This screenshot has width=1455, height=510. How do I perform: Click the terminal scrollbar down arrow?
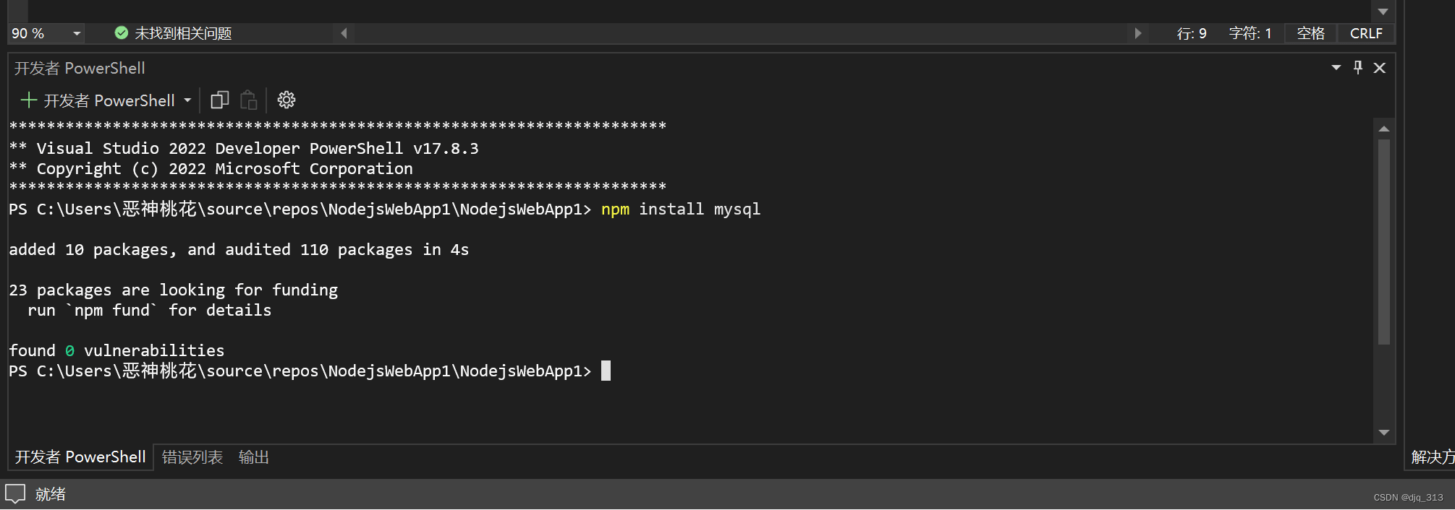coord(1384,433)
